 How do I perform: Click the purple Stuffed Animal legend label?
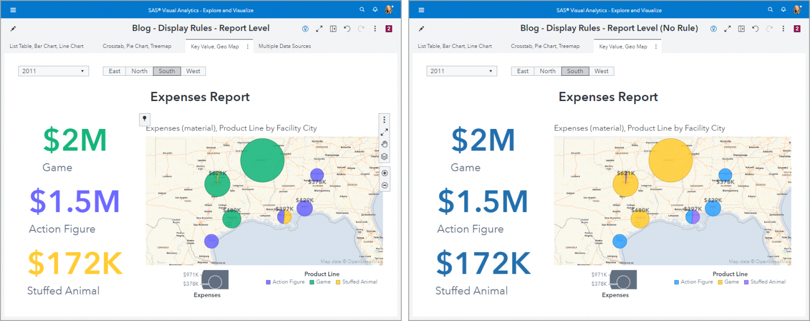768,282
